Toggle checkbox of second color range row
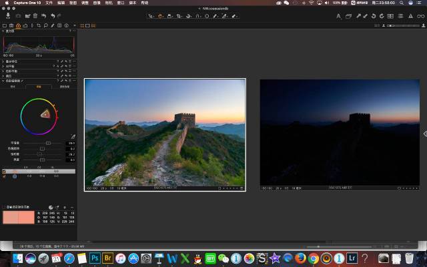 click(4, 176)
